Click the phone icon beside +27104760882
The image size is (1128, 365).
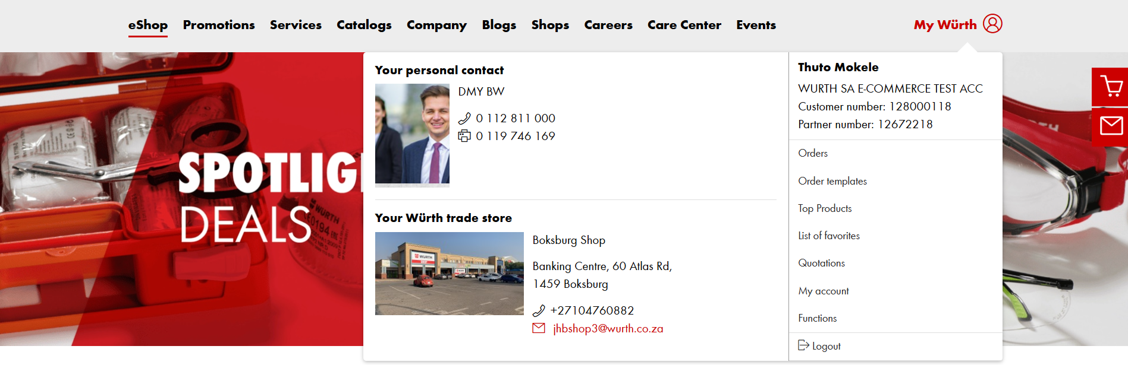[539, 310]
